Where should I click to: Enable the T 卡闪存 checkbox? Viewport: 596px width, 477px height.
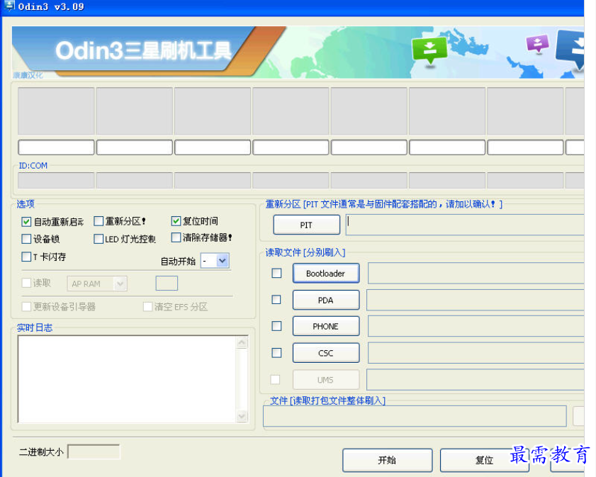(26, 257)
